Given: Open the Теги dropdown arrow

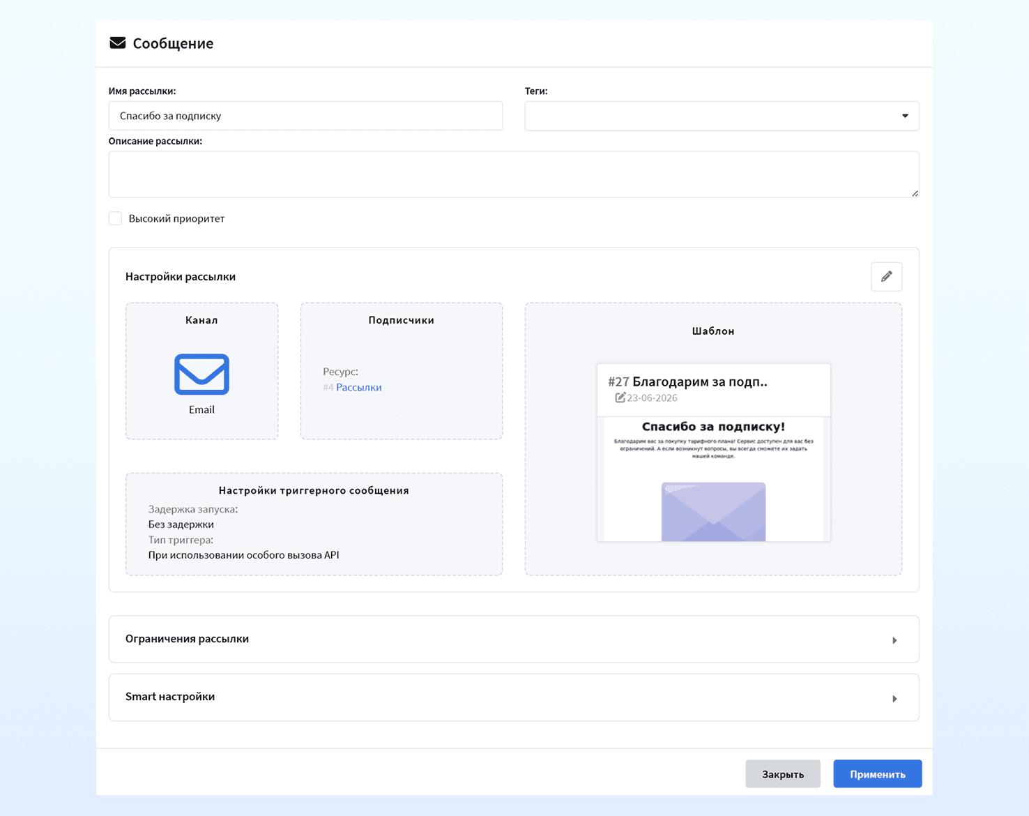Looking at the screenshot, I should tap(905, 116).
